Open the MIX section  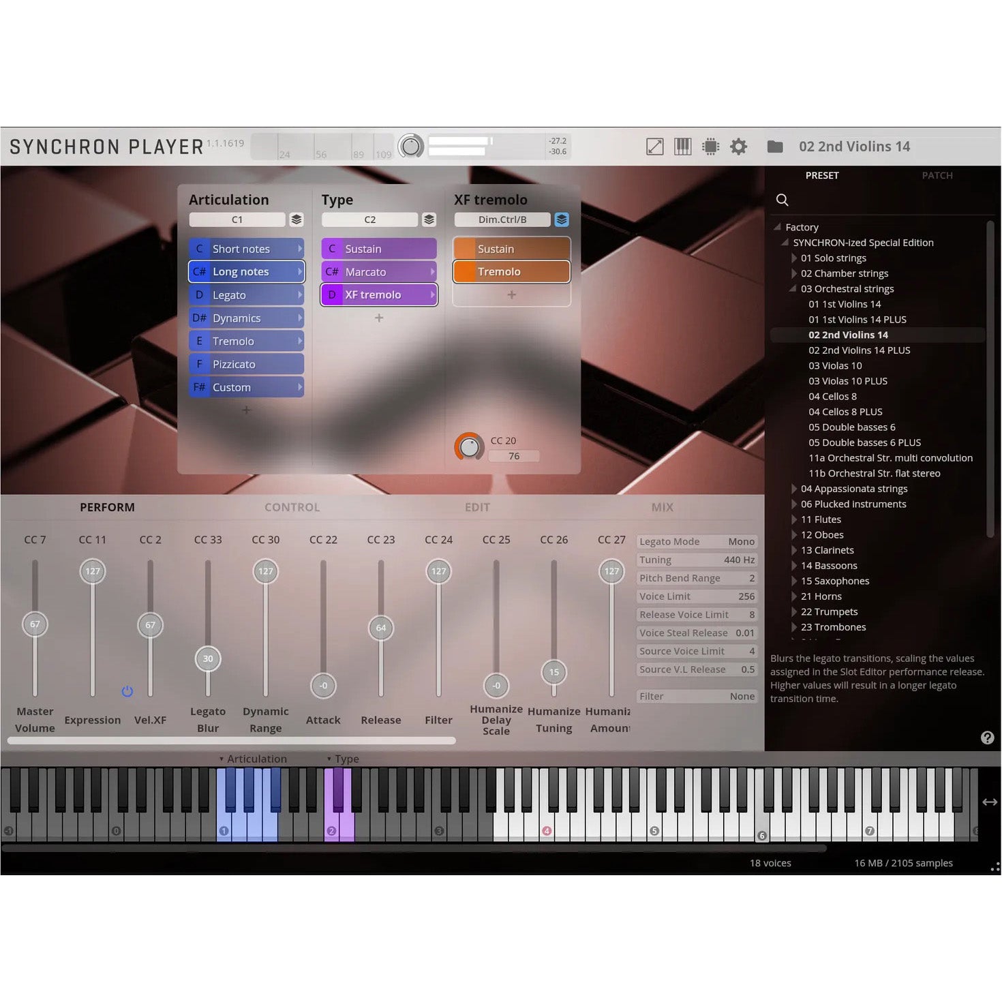click(x=661, y=507)
